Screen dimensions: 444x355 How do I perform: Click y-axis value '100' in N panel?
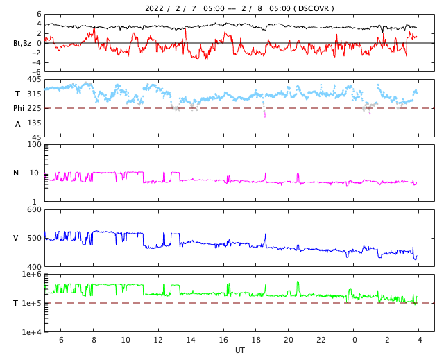click(34, 144)
